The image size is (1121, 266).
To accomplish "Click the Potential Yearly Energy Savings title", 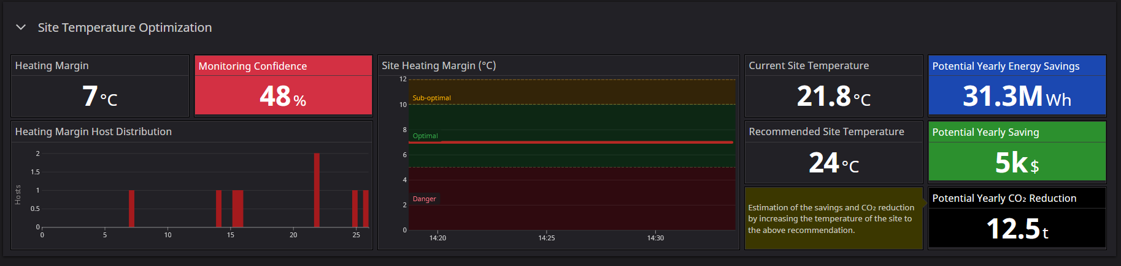I will pyautogui.click(x=1005, y=66).
